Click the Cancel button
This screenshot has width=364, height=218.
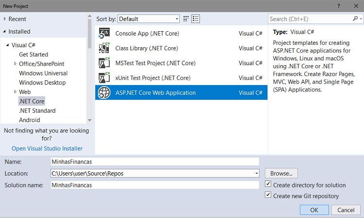[346, 210]
